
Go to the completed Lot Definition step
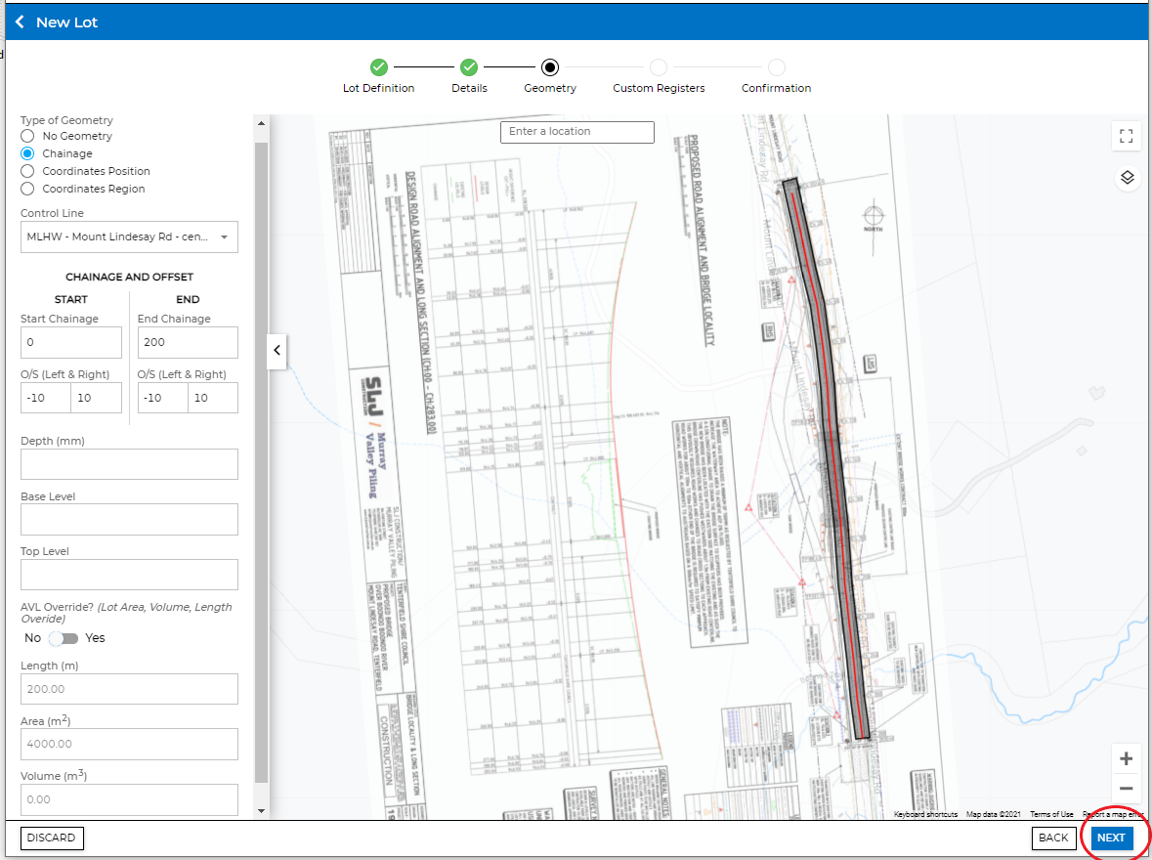(x=379, y=67)
